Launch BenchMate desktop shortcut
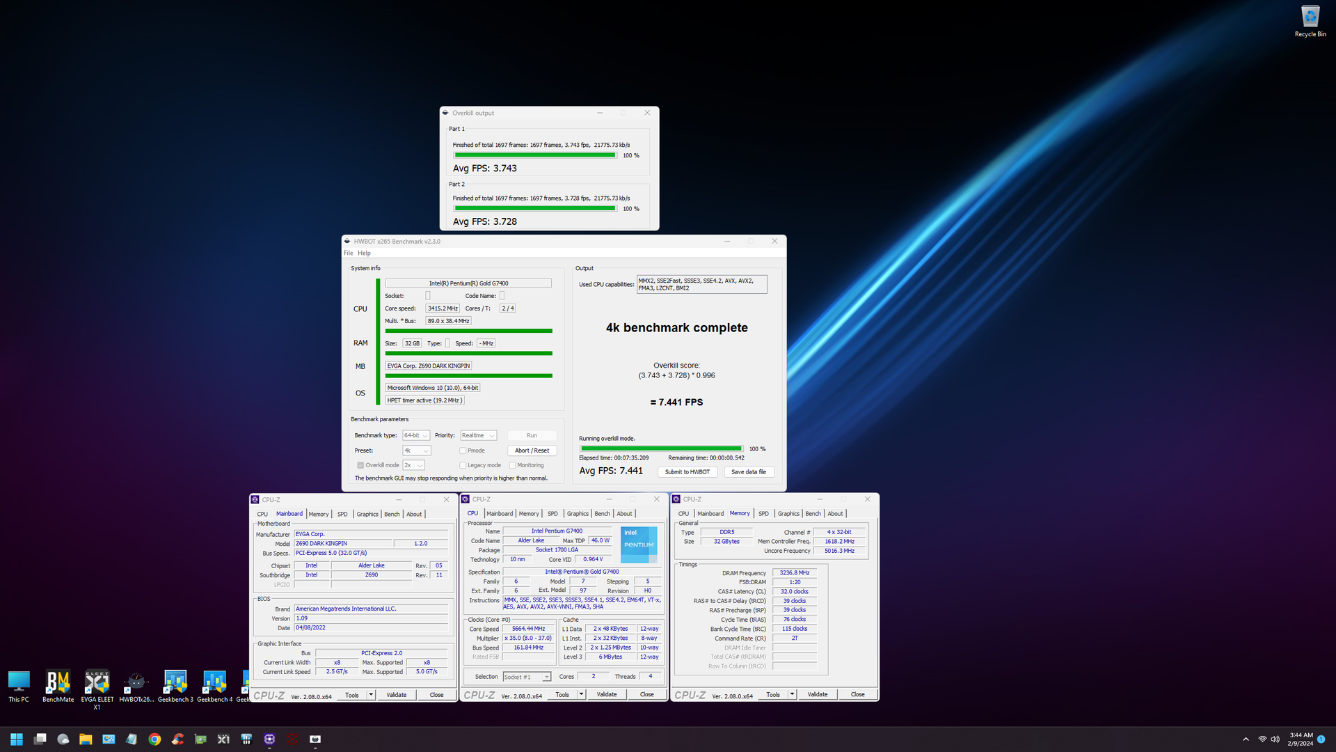This screenshot has height=752, width=1336. coord(58,687)
